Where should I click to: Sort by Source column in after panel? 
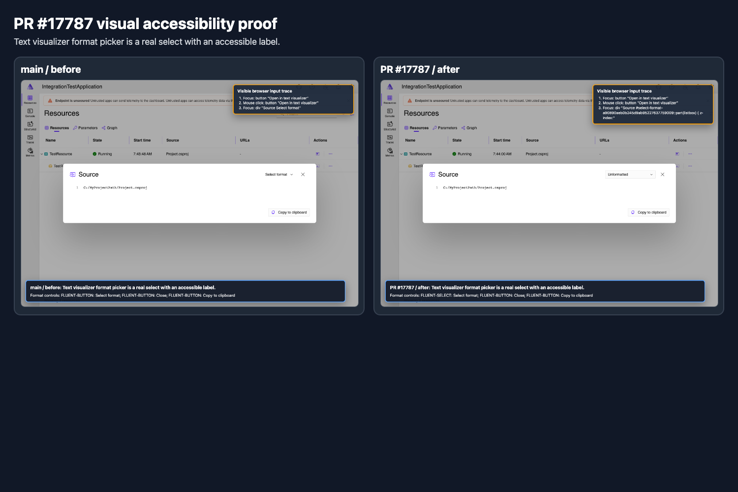coord(532,140)
